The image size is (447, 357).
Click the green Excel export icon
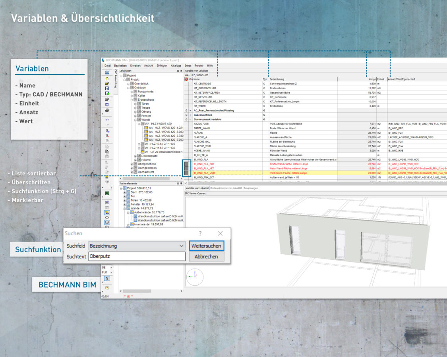pos(107,193)
